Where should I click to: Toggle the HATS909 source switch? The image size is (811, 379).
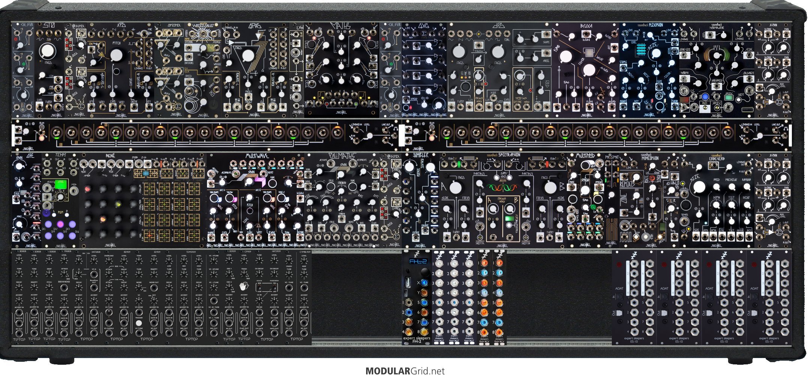(x=259, y=288)
